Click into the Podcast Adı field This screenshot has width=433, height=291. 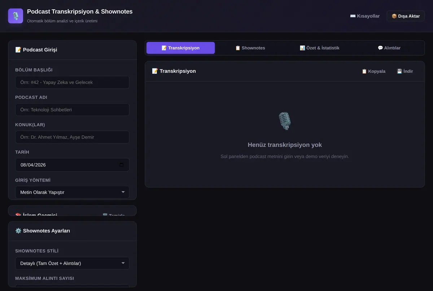tap(72, 110)
